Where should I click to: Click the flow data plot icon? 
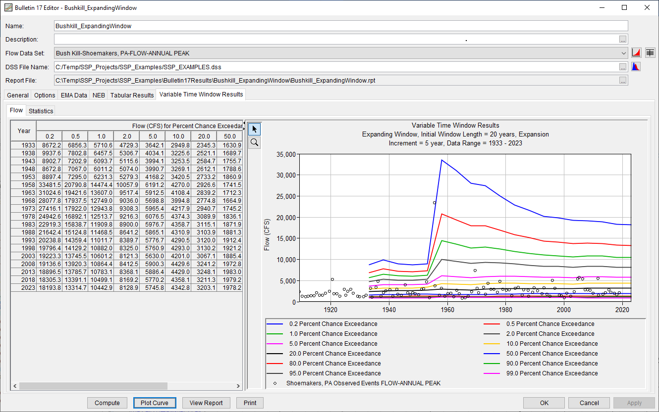[637, 53]
